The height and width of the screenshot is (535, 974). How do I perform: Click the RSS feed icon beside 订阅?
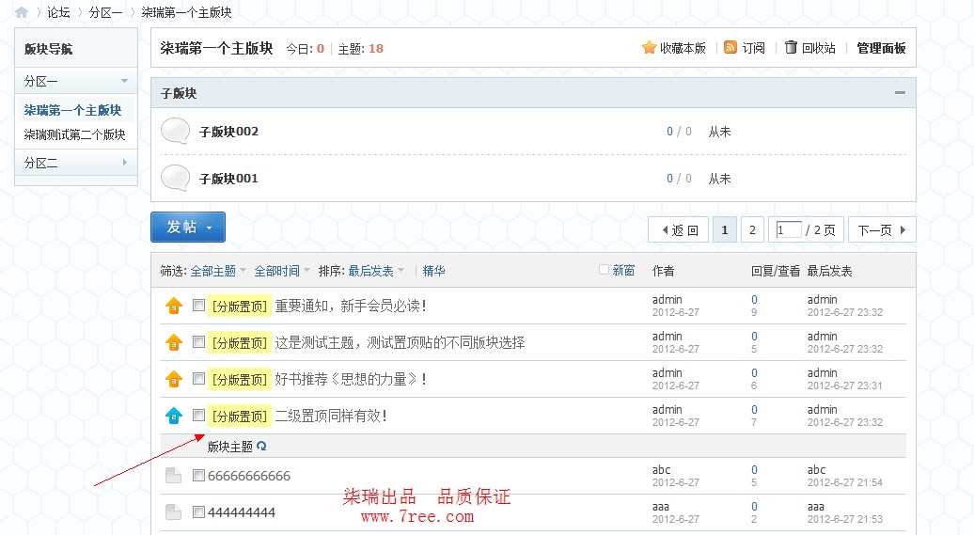click(730, 47)
